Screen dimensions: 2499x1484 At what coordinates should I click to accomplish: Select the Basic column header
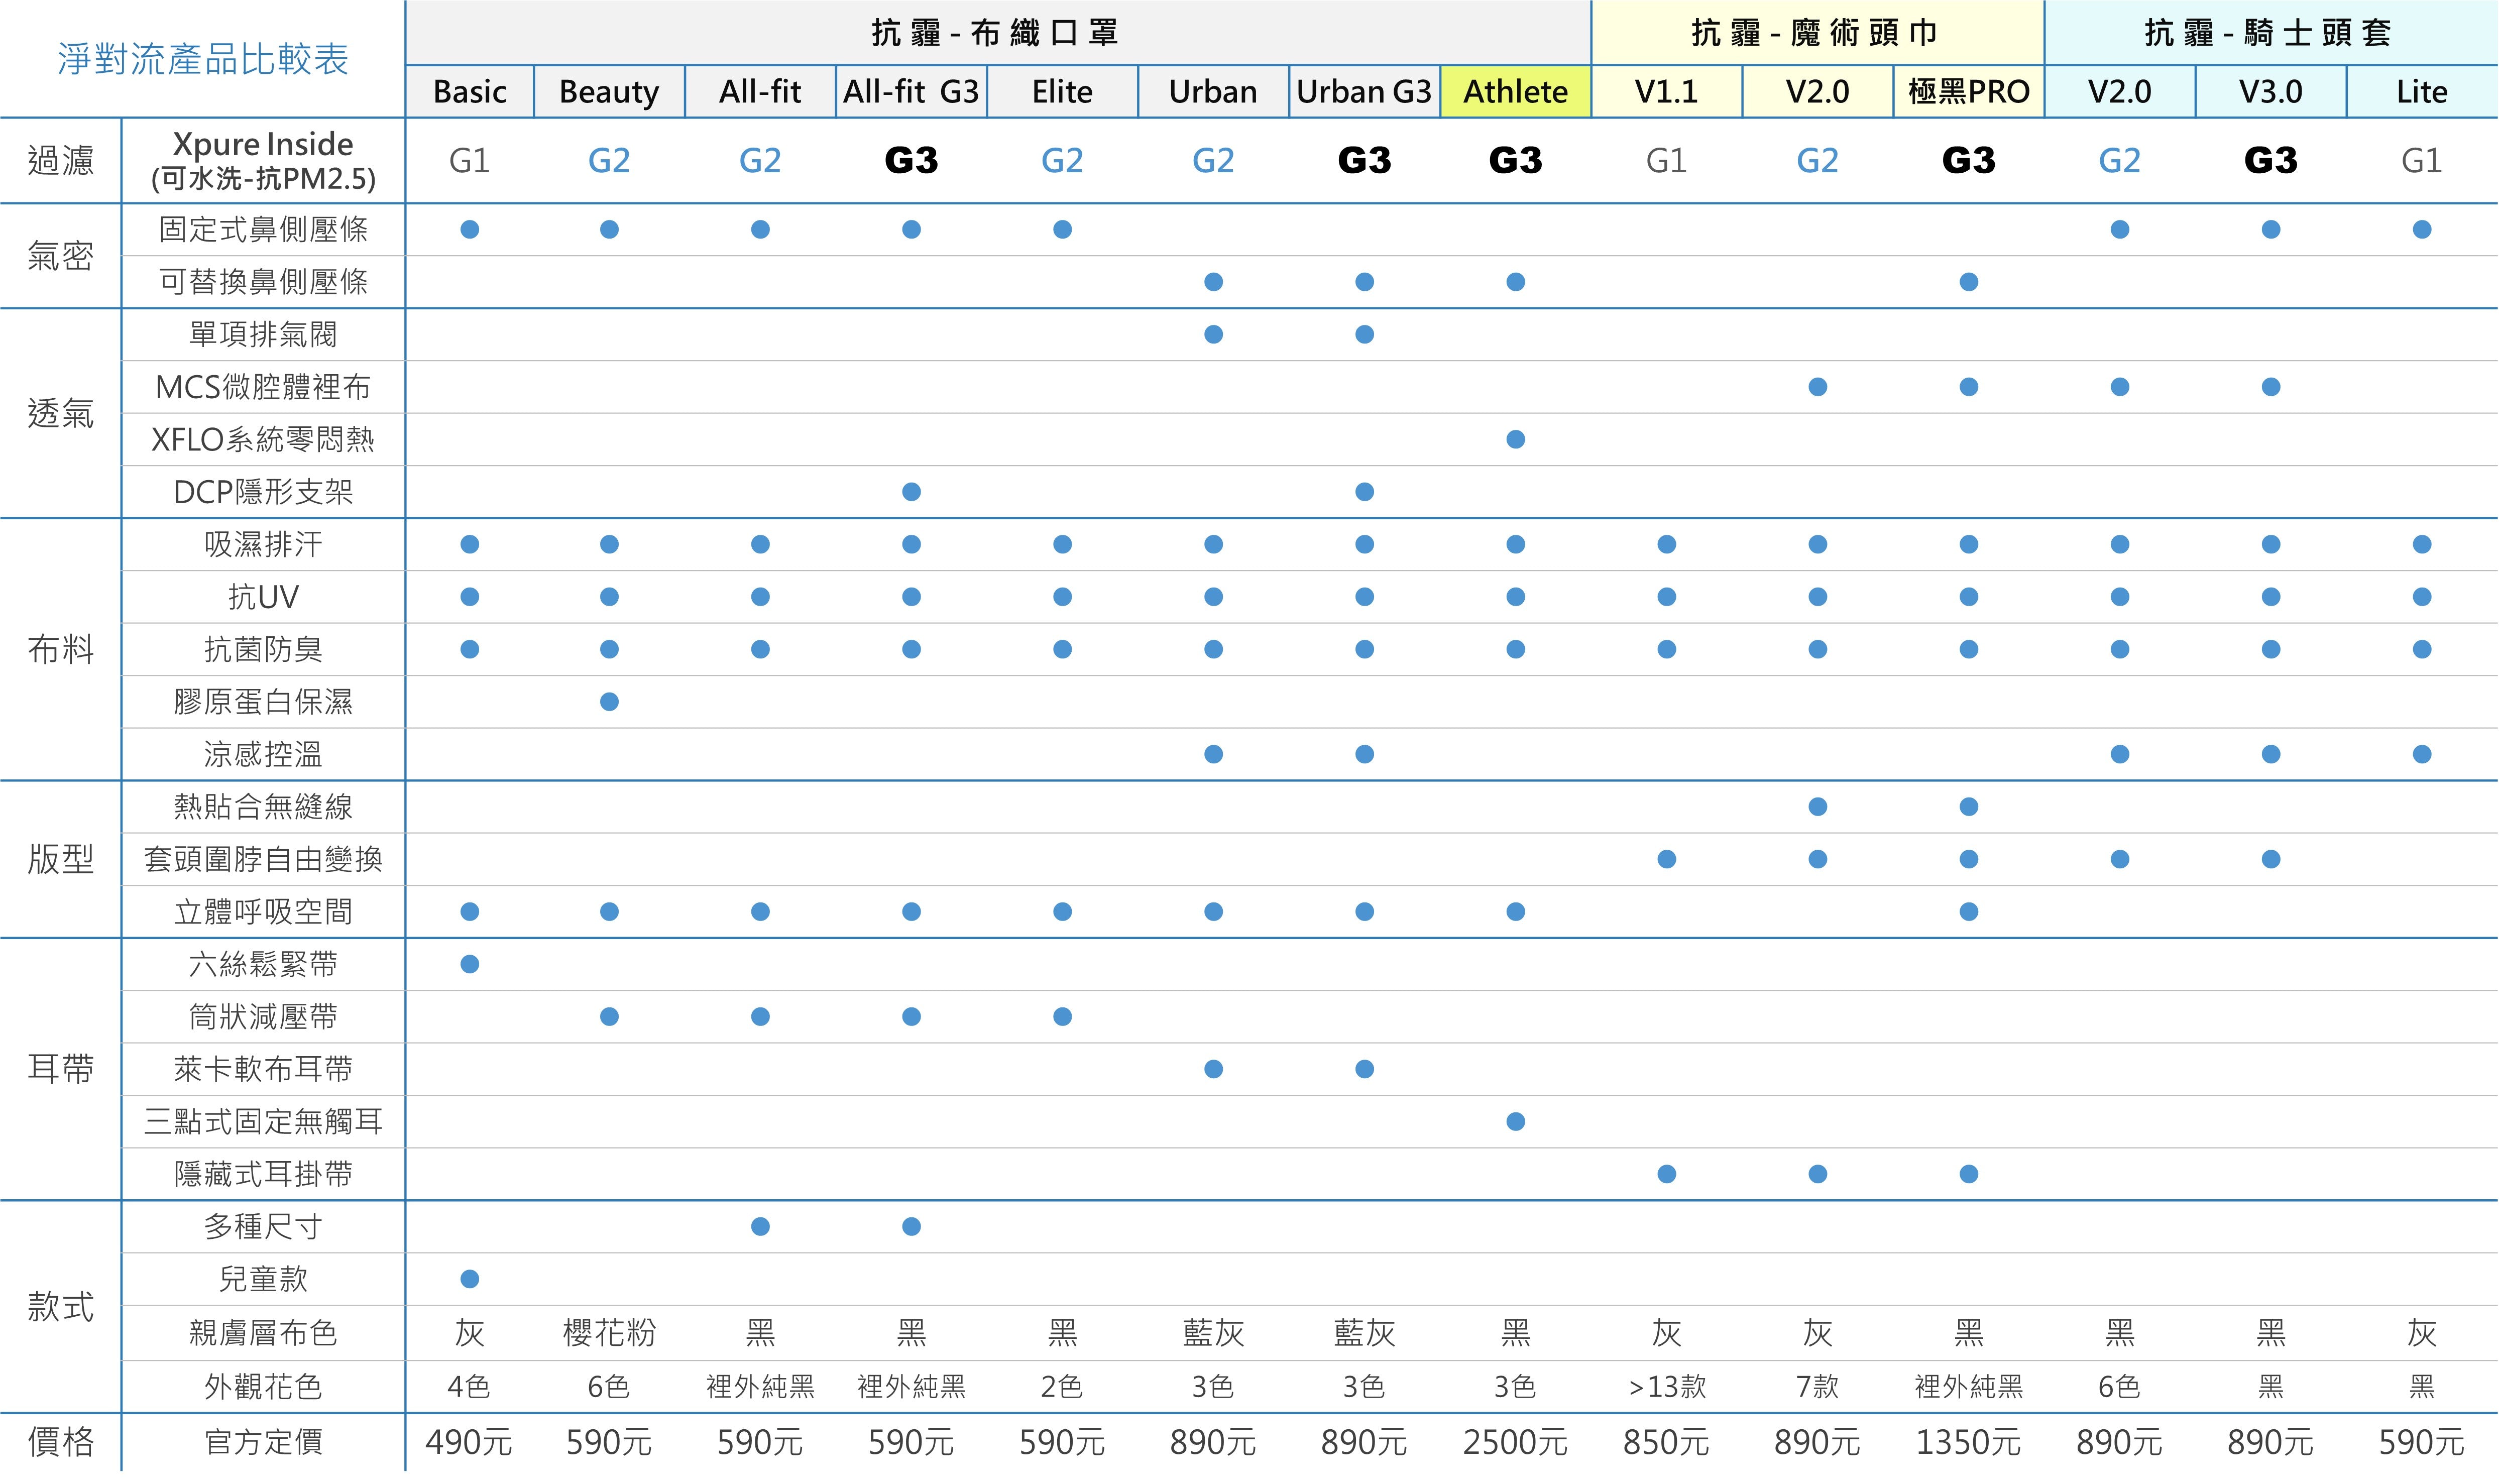pos(470,92)
